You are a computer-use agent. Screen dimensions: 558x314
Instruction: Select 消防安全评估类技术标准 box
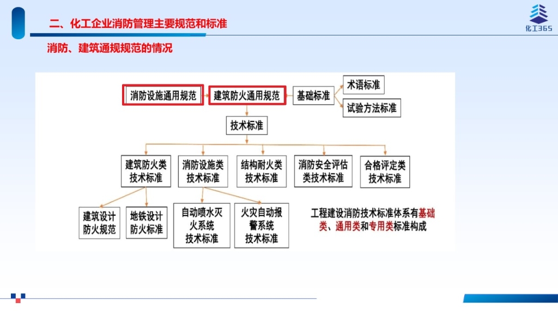(323, 171)
